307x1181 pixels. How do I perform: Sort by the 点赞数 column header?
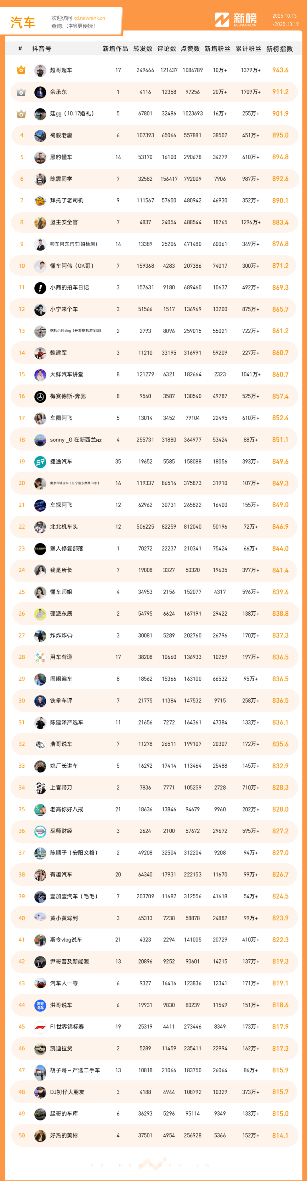190,49
